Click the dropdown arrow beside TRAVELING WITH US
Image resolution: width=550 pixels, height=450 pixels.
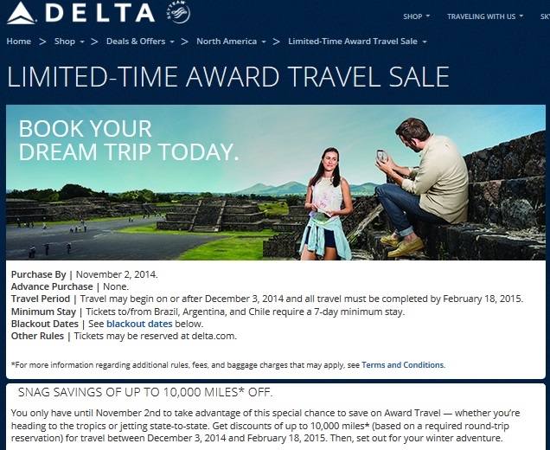(523, 16)
